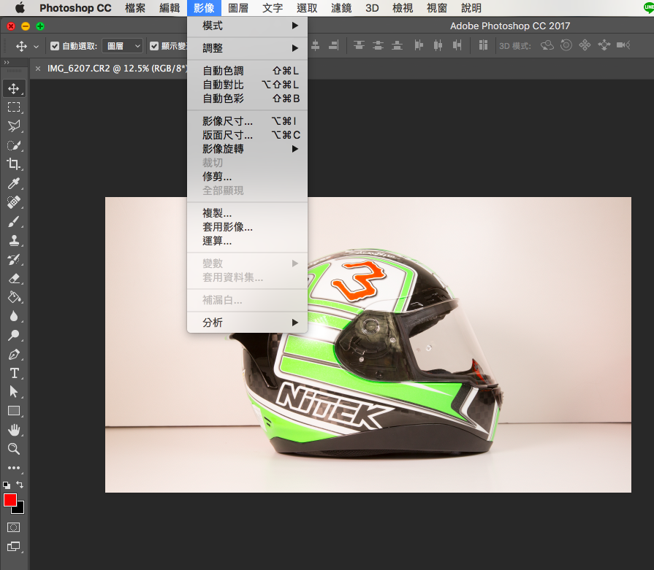The width and height of the screenshot is (654, 570).
Task: Select the Paint Bucket tool
Action: pyautogui.click(x=14, y=298)
